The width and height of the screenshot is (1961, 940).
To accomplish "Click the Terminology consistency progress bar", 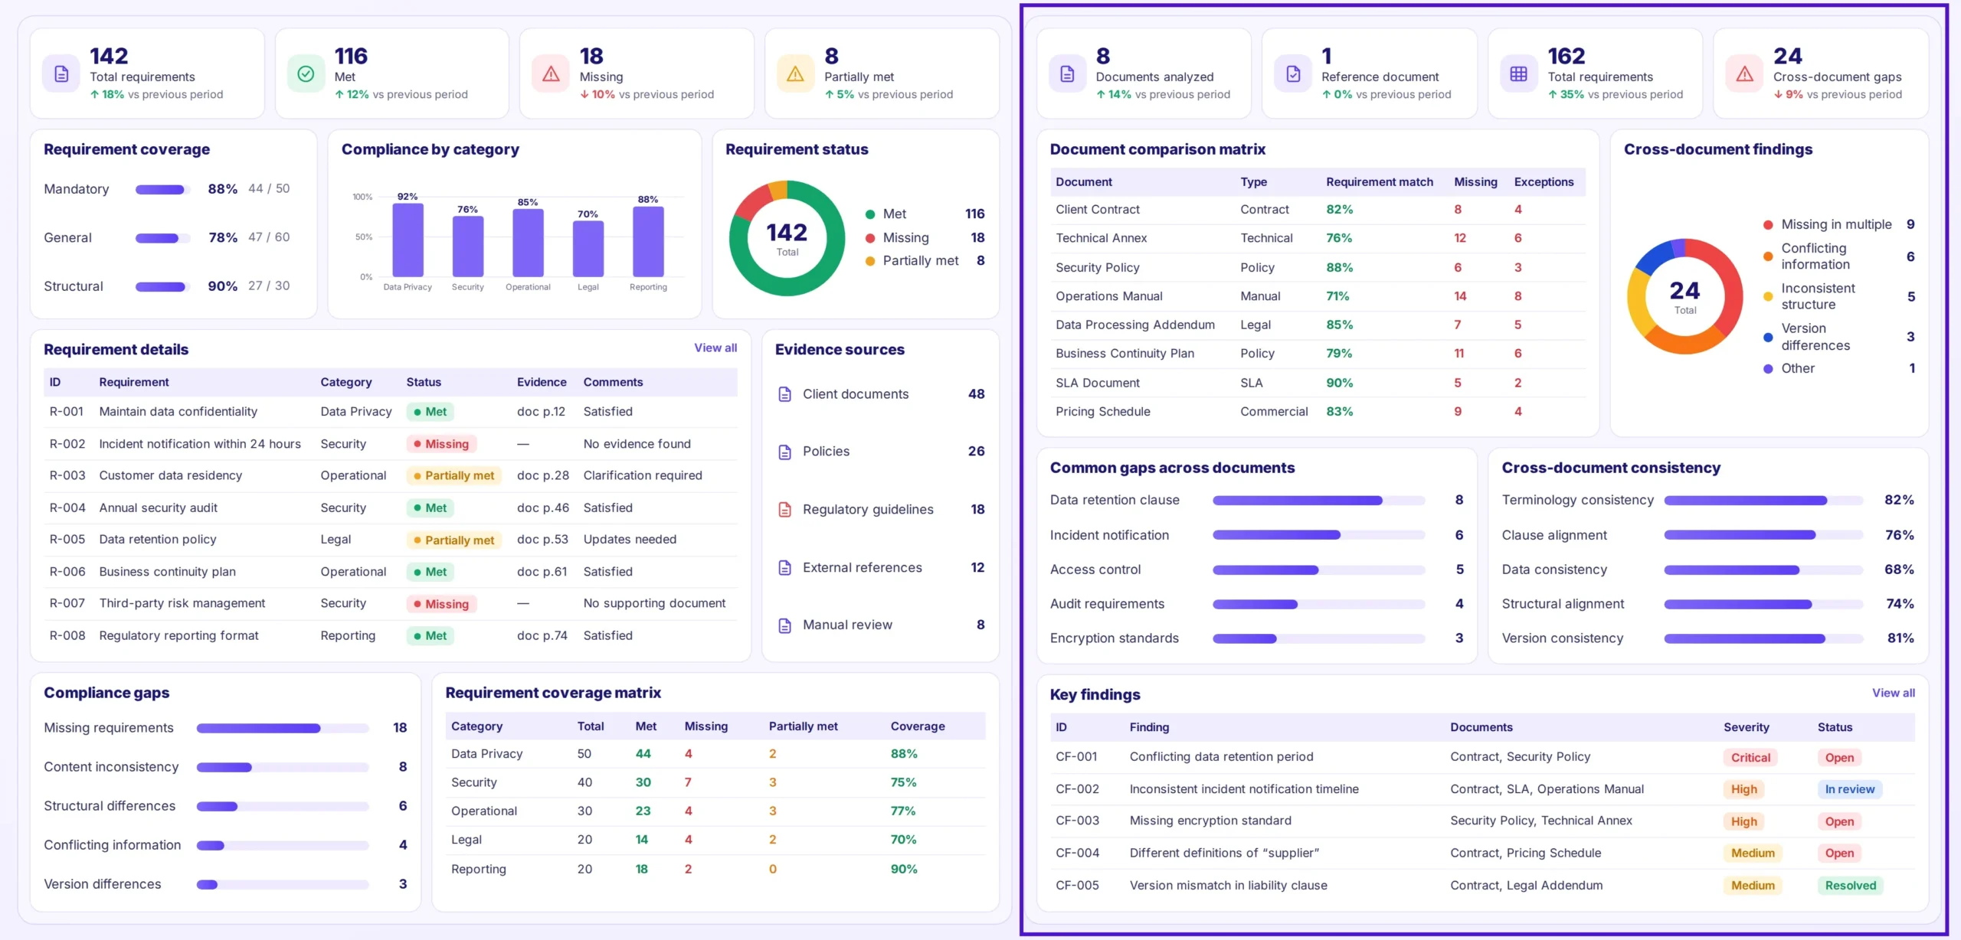I will [1763, 501].
